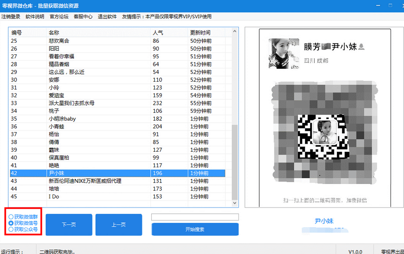Select row 悲欢离合
The image size is (404, 254).
tap(117, 41)
